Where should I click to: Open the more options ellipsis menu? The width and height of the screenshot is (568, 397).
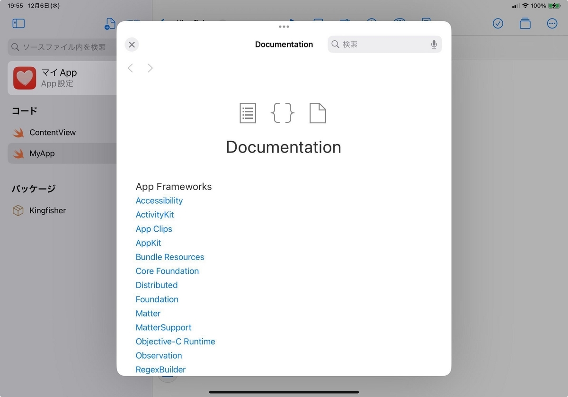tap(552, 23)
